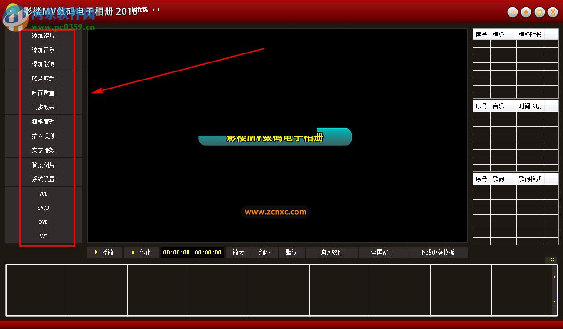Image resolution: width=563 pixels, height=329 pixels.
Task: Open 照片剪裁 photo cropping
Action: [x=43, y=79]
